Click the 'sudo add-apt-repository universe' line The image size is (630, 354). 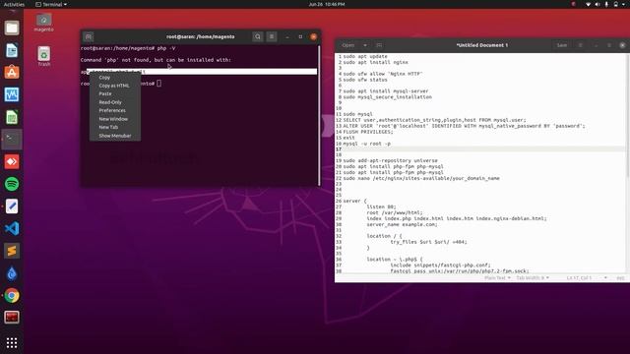pyautogui.click(x=390, y=160)
